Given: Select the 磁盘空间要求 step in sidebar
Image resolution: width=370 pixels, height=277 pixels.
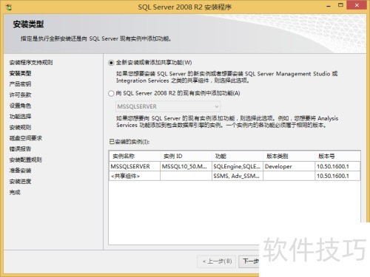Looking at the screenshot, I should click(26, 138).
